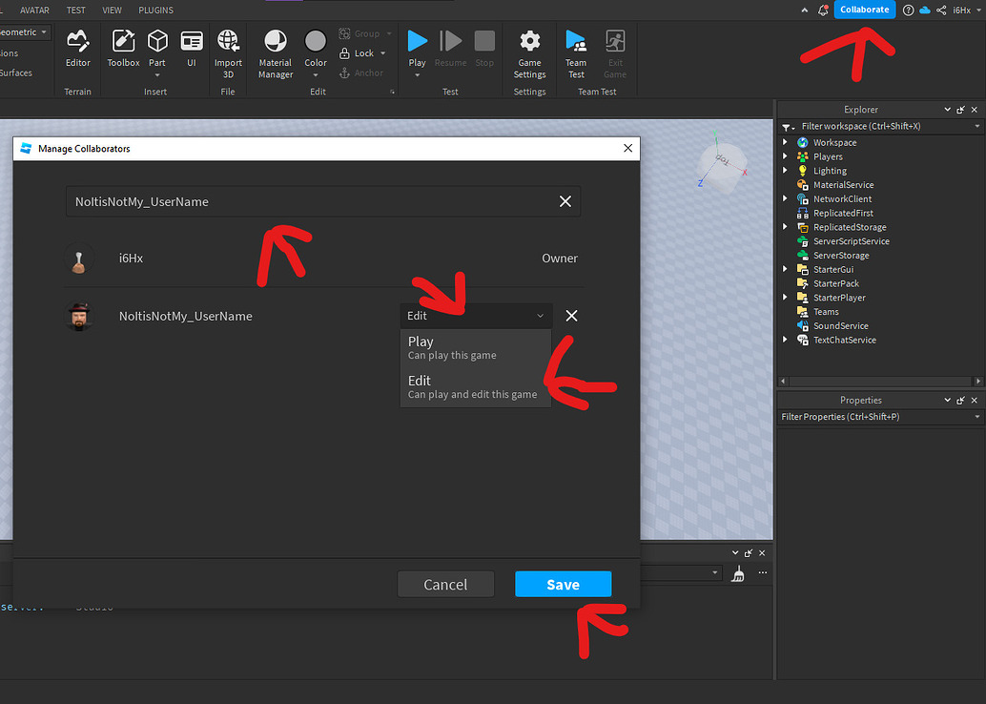This screenshot has height=704, width=986.
Task: Open the Edit permission dropdown
Action: pyautogui.click(x=475, y=315)
